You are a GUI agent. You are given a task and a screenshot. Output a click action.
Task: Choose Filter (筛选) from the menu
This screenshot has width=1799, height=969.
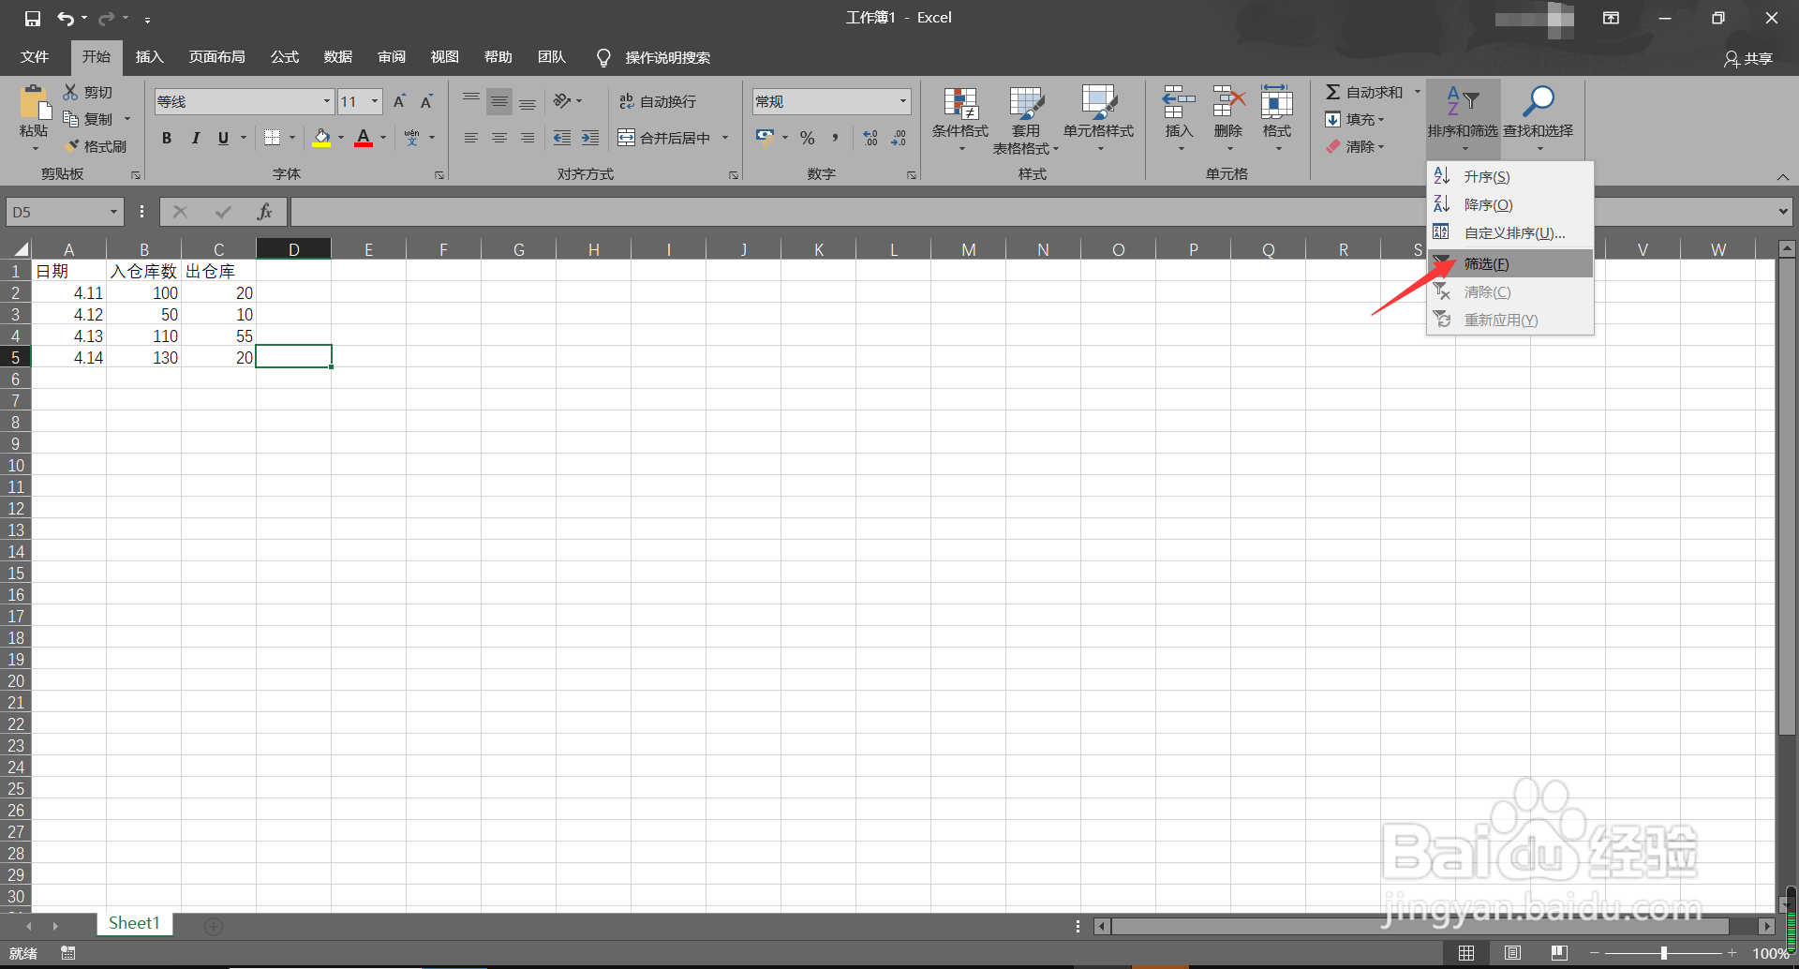[x=1510, y=264]
